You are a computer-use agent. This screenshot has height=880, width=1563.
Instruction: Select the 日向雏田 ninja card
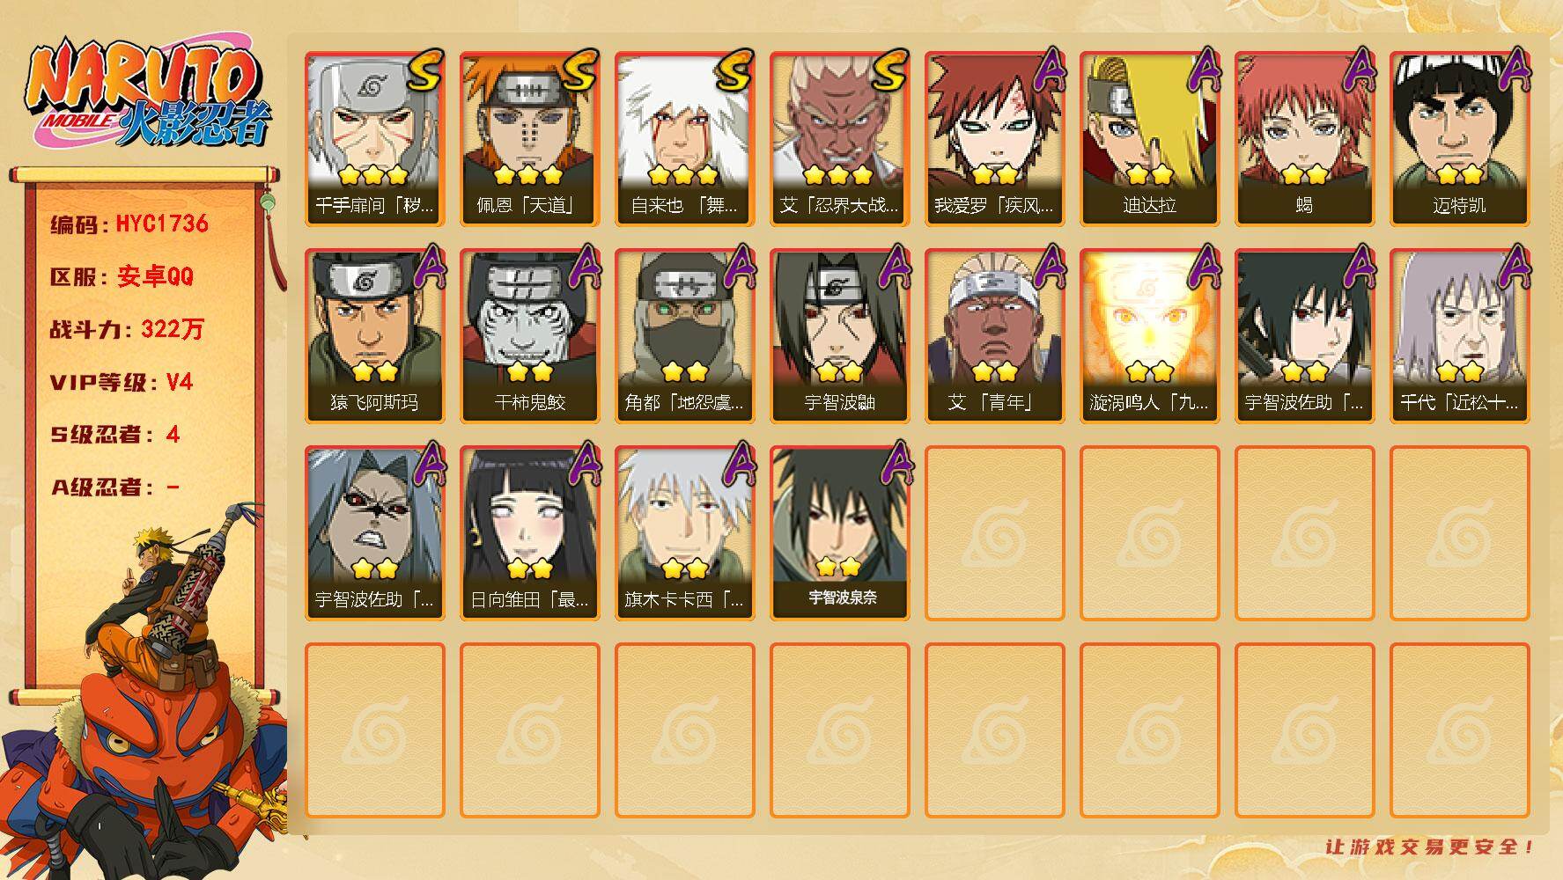(x=529, y=533)
